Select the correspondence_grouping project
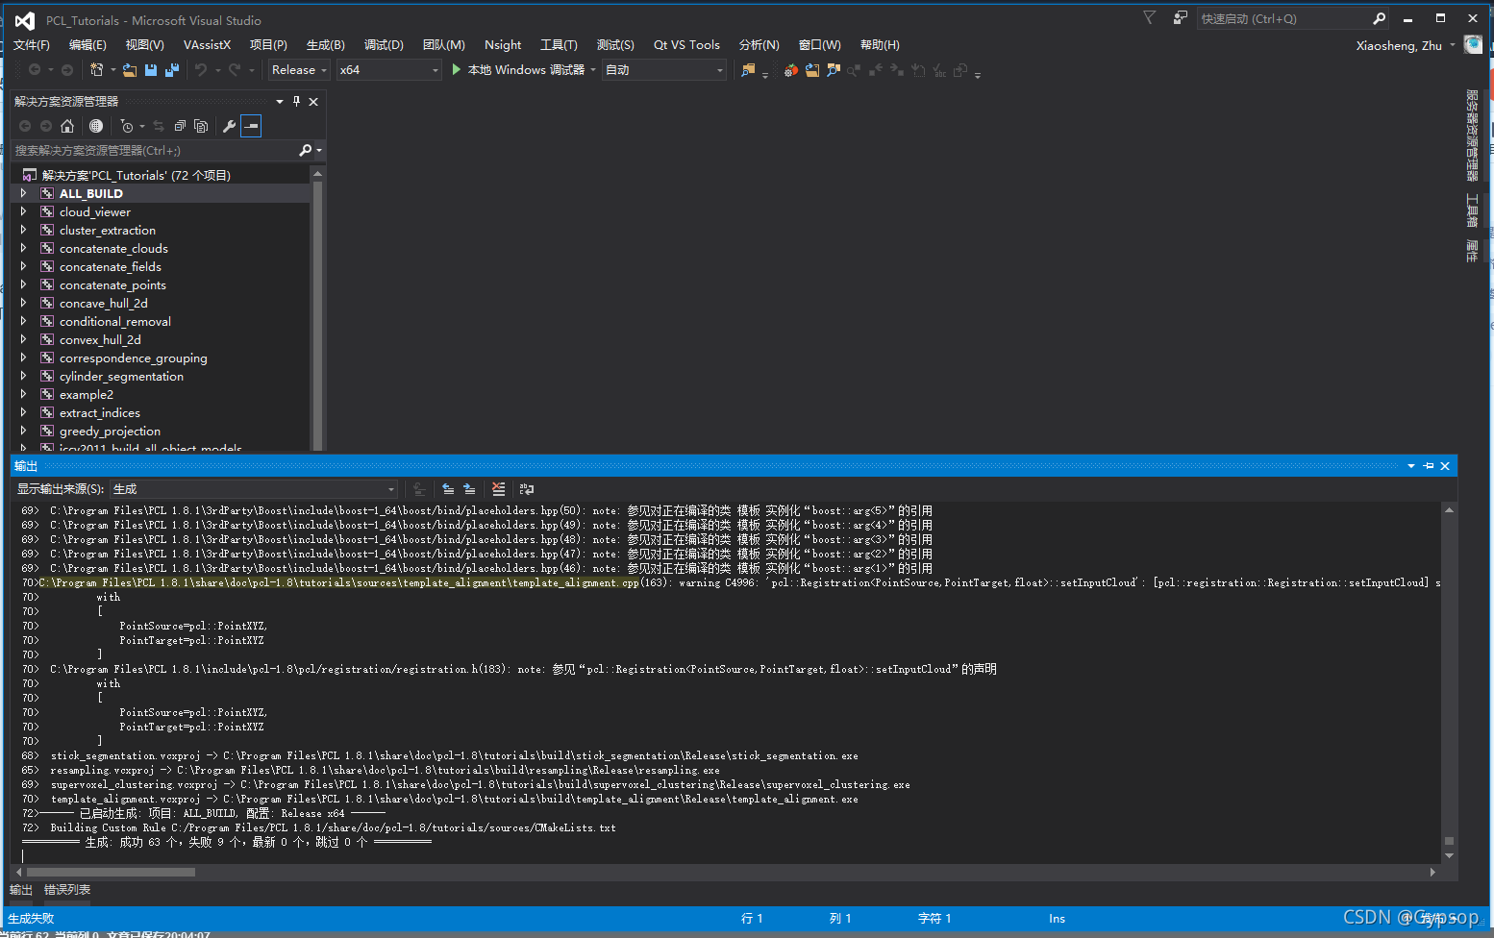The image size is (1494, 938). (x=134, y=358)
